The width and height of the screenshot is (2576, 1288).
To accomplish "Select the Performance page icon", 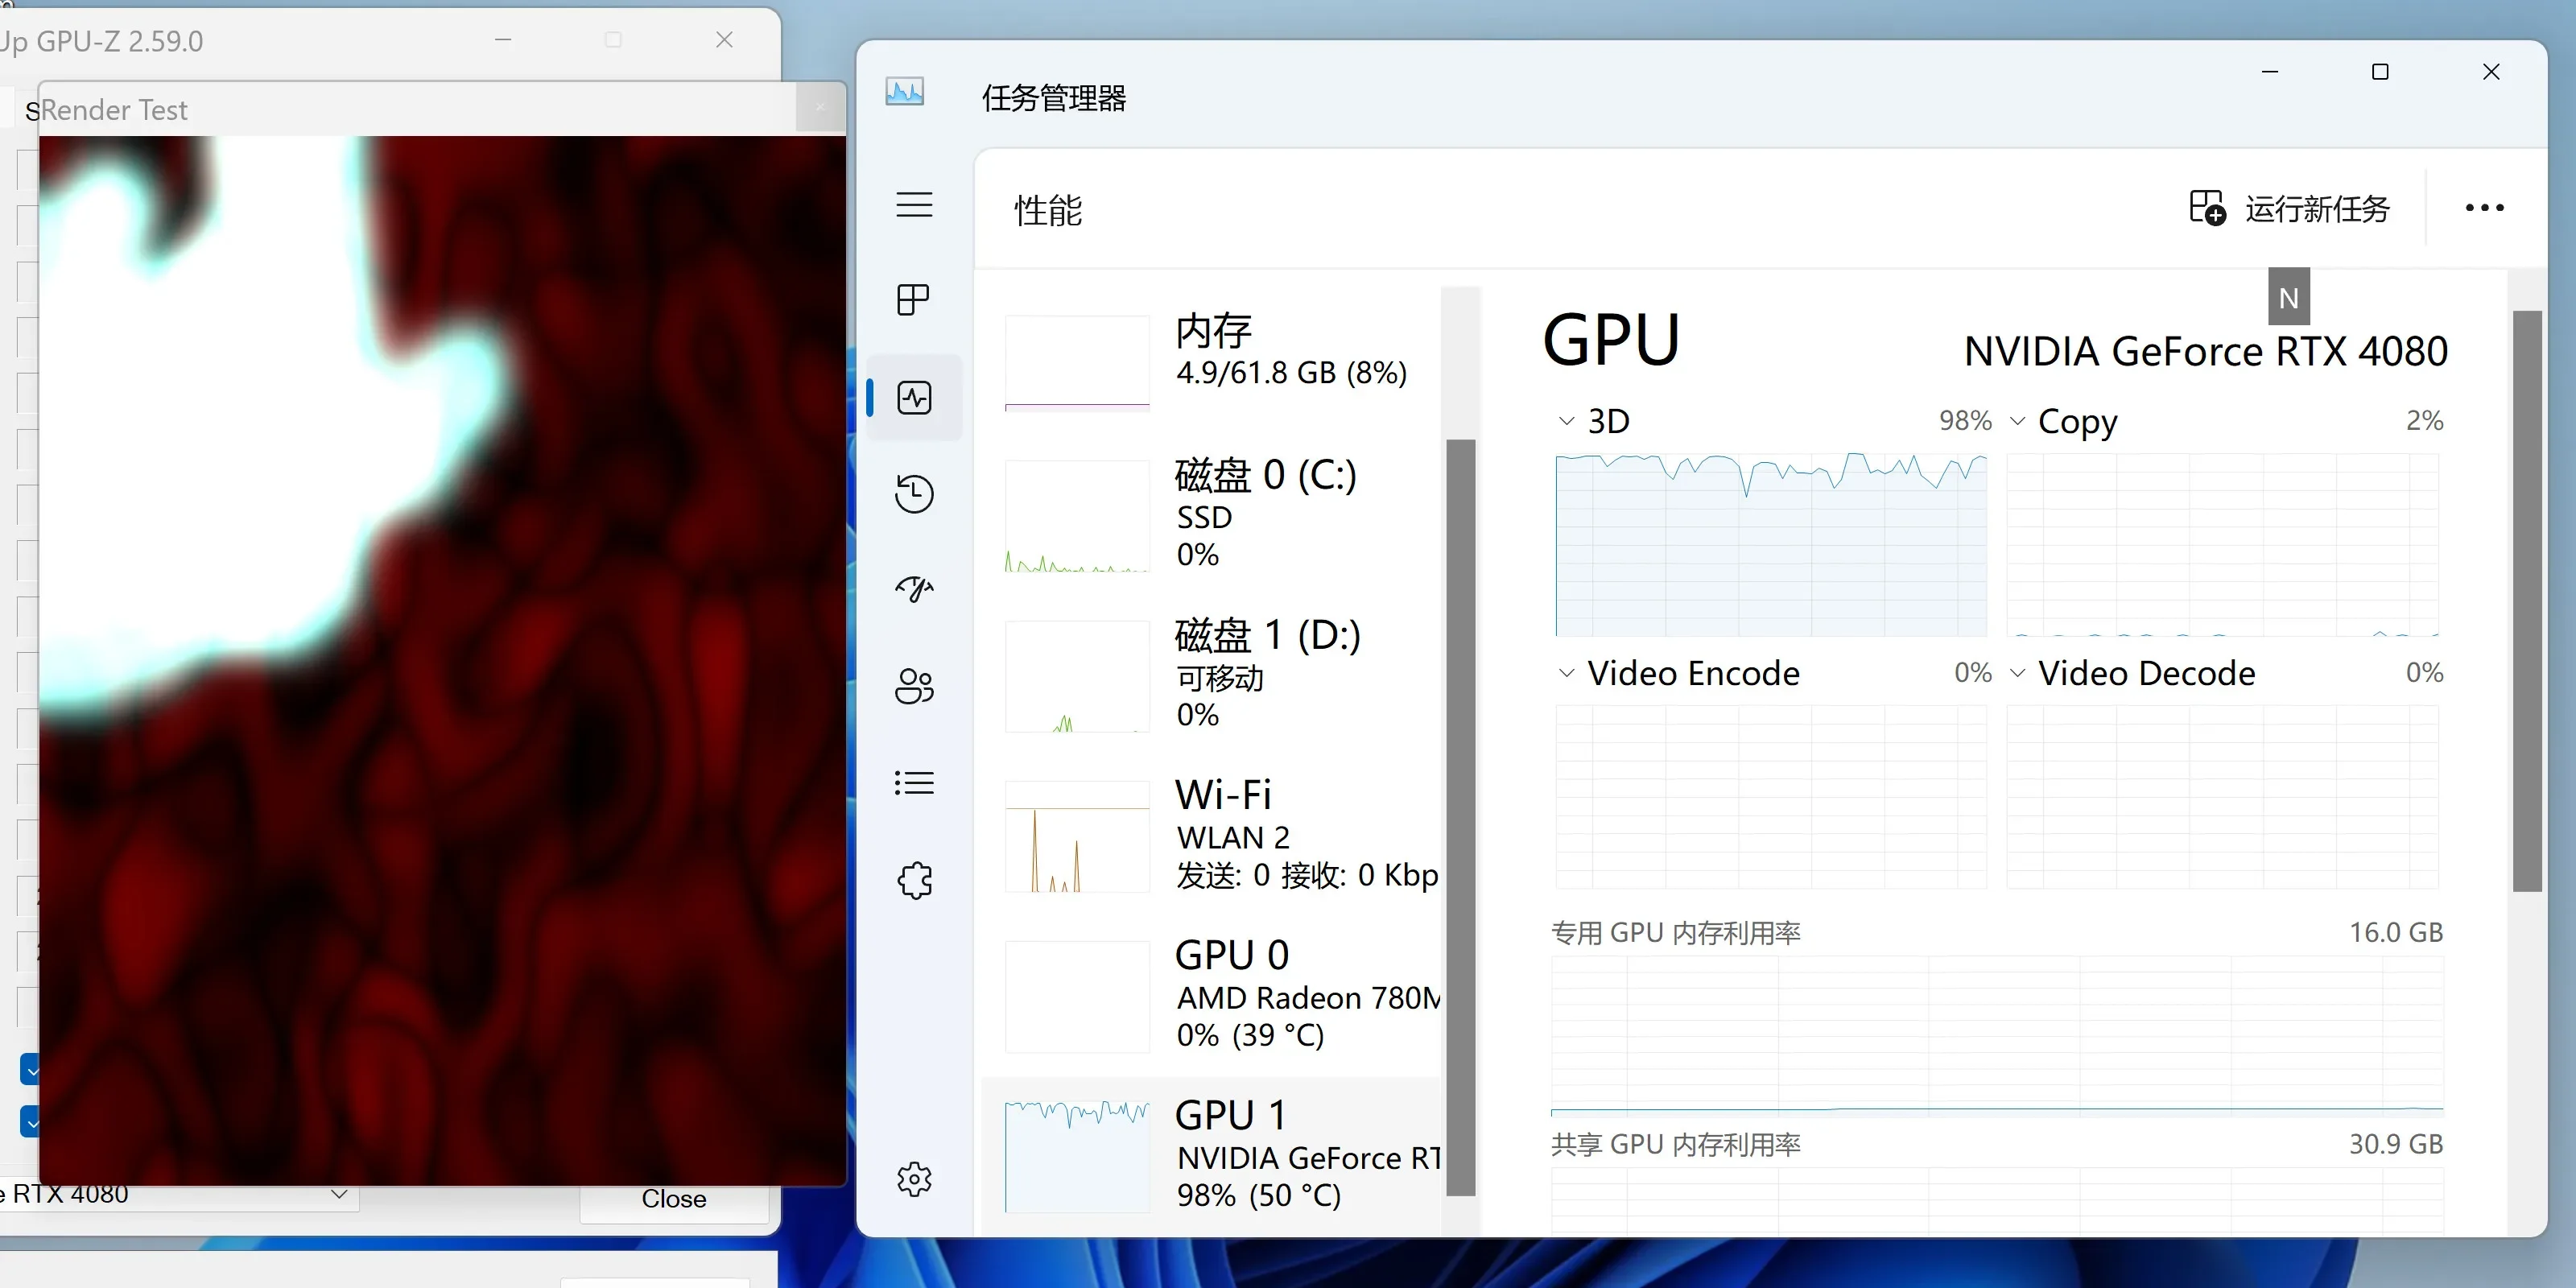I will [x=914, y=398].
